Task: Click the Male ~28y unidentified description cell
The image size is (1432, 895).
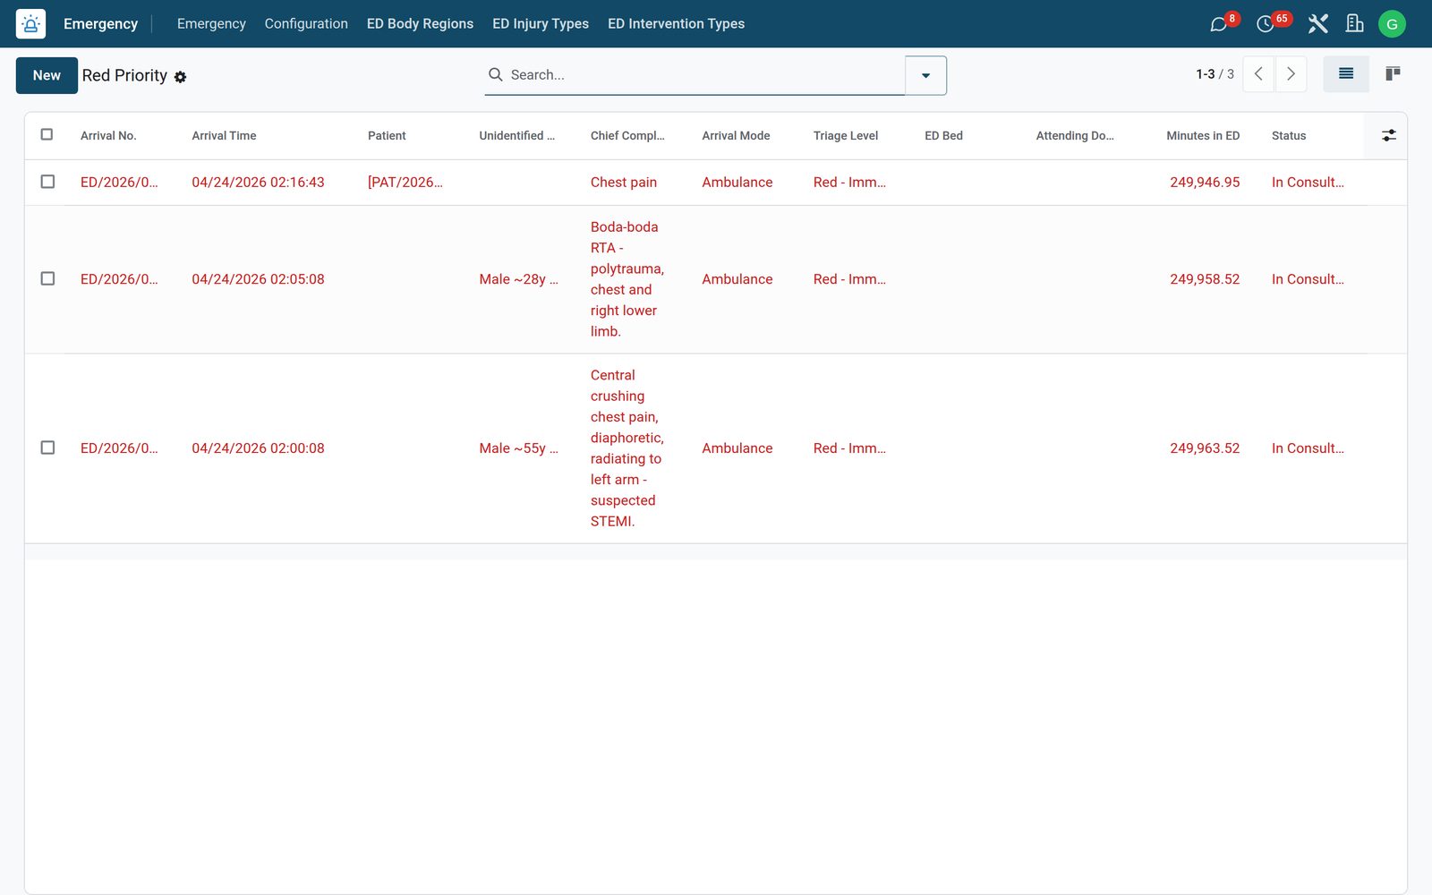Action: tap(518, 279)
